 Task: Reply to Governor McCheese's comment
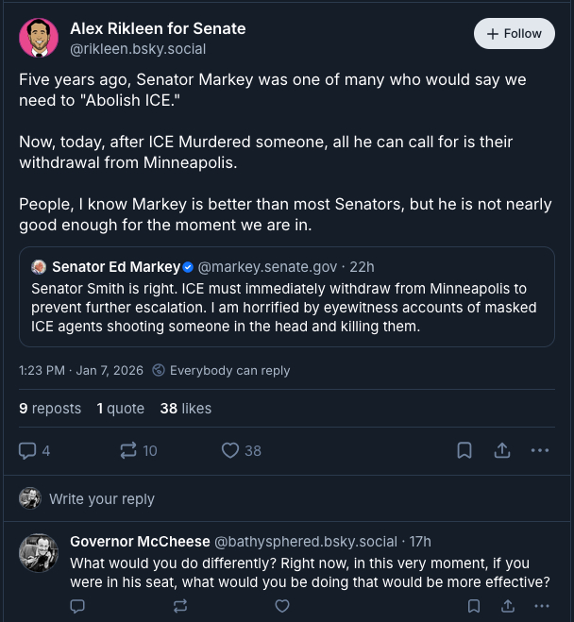point(78,606)
